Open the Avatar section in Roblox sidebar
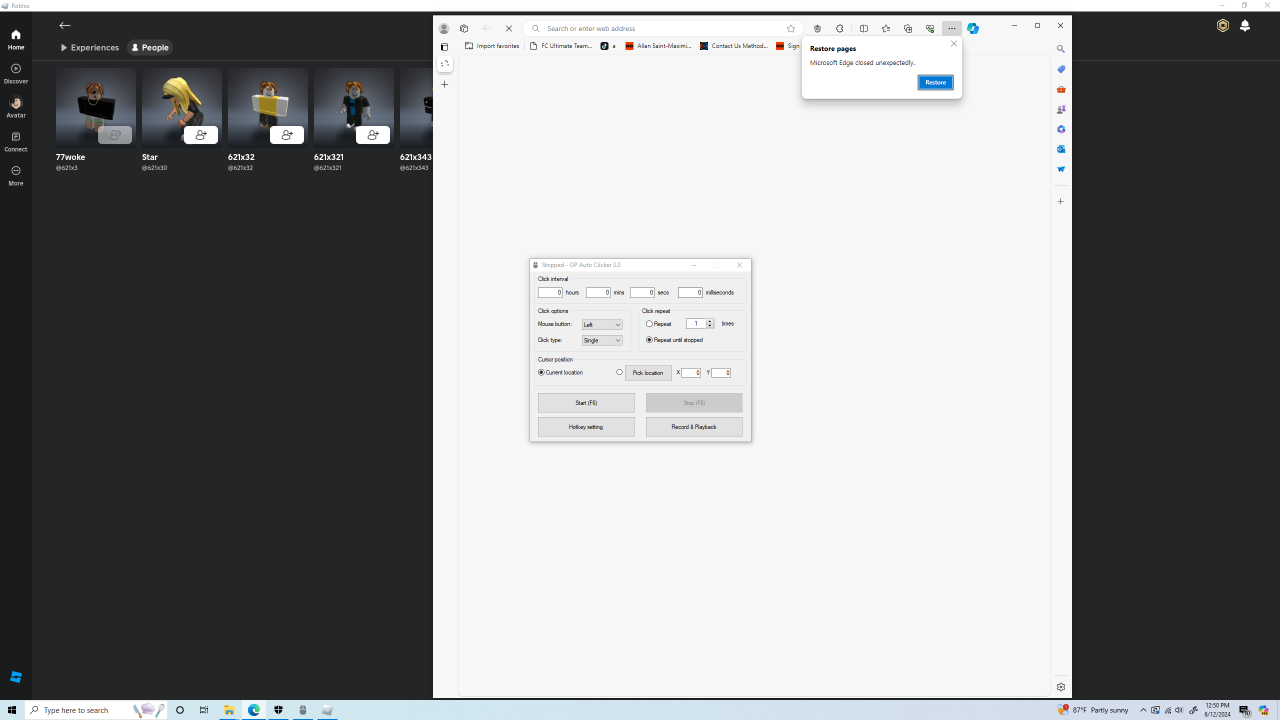The height and width of the screenshot is (720, 1280). pos(16,107)
